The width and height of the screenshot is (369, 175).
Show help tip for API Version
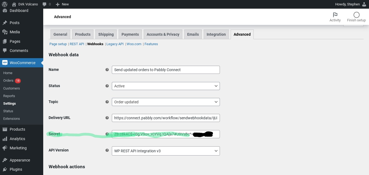107,150
